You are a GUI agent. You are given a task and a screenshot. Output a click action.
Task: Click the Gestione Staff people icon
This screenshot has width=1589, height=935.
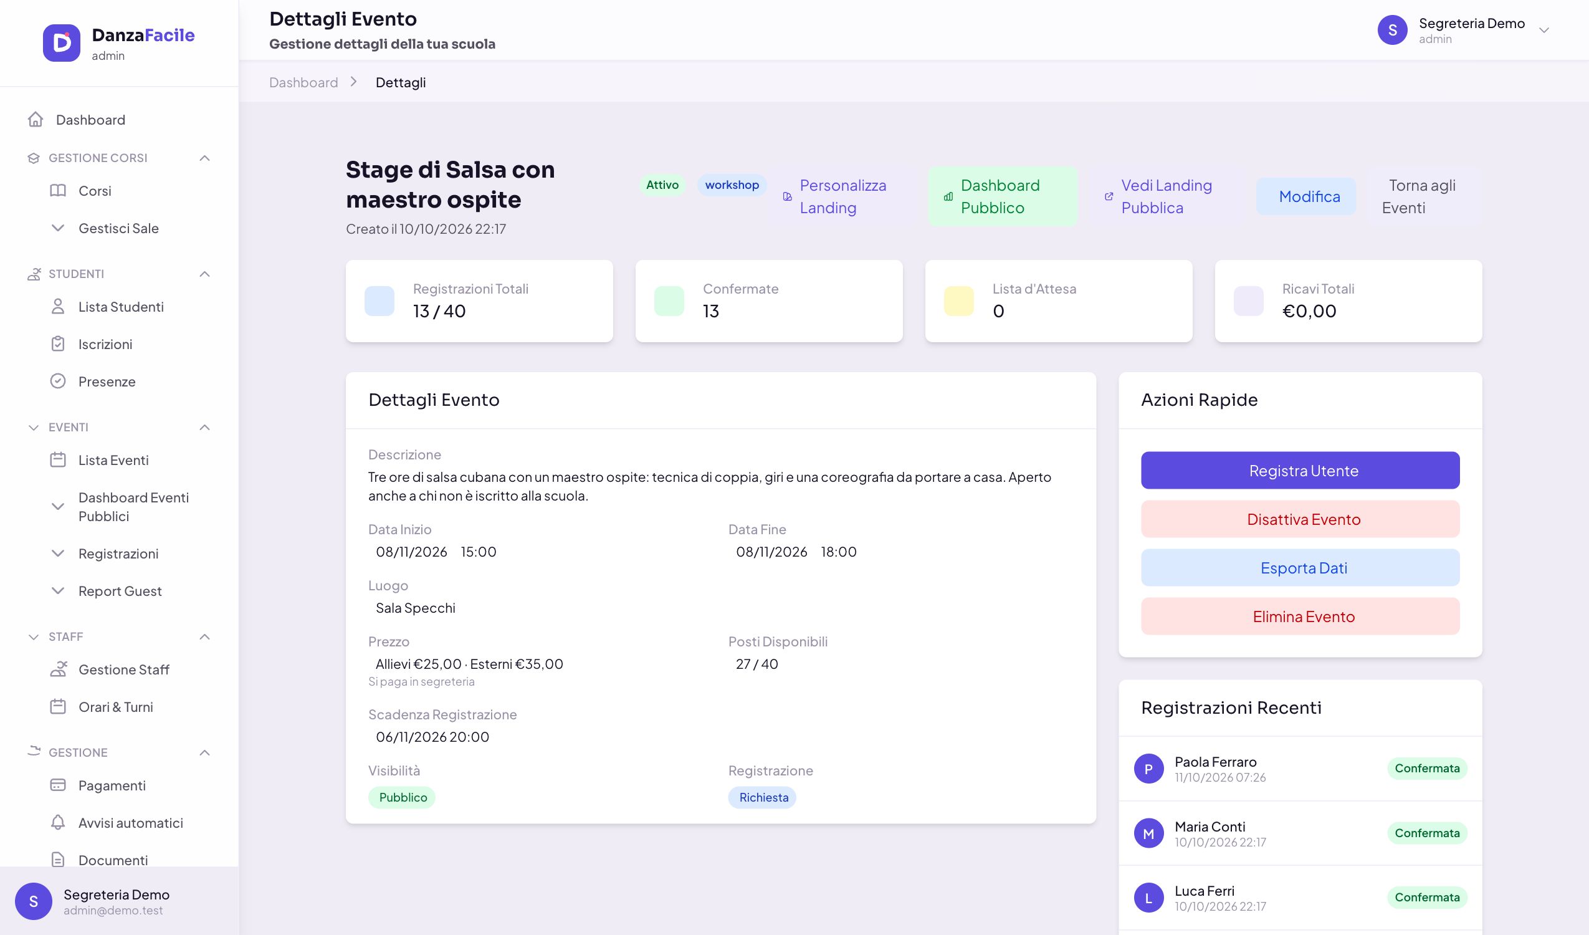(58, 669)
